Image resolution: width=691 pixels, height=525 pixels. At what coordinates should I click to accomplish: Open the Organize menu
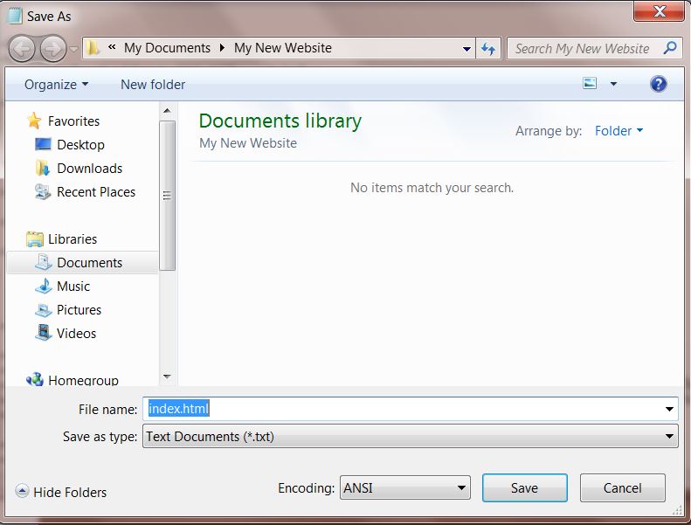click(56, 84)
